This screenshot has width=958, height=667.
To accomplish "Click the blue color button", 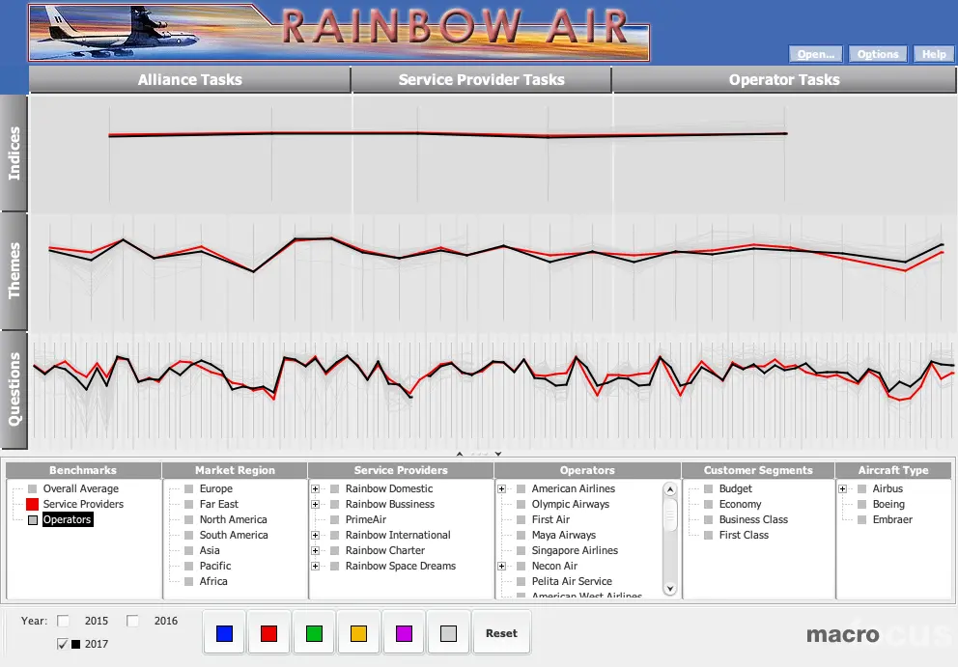I will pos(225,633).
